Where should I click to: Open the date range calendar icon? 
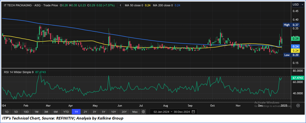pos(193,112)
